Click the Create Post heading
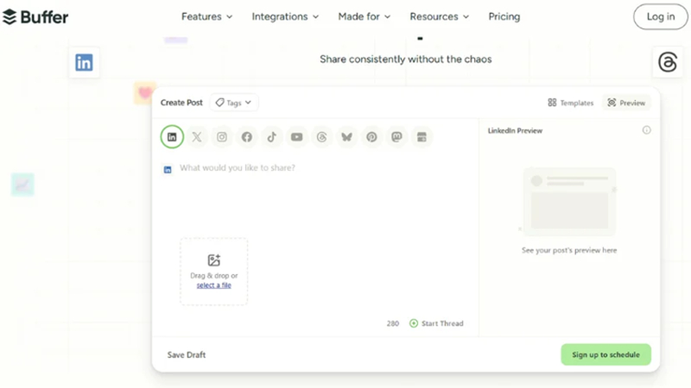This screenshot has height=388, width=691. coord(181,103)
